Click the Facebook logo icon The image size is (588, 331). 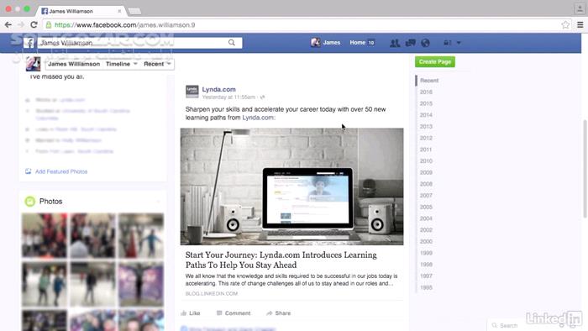click(29, 43)
